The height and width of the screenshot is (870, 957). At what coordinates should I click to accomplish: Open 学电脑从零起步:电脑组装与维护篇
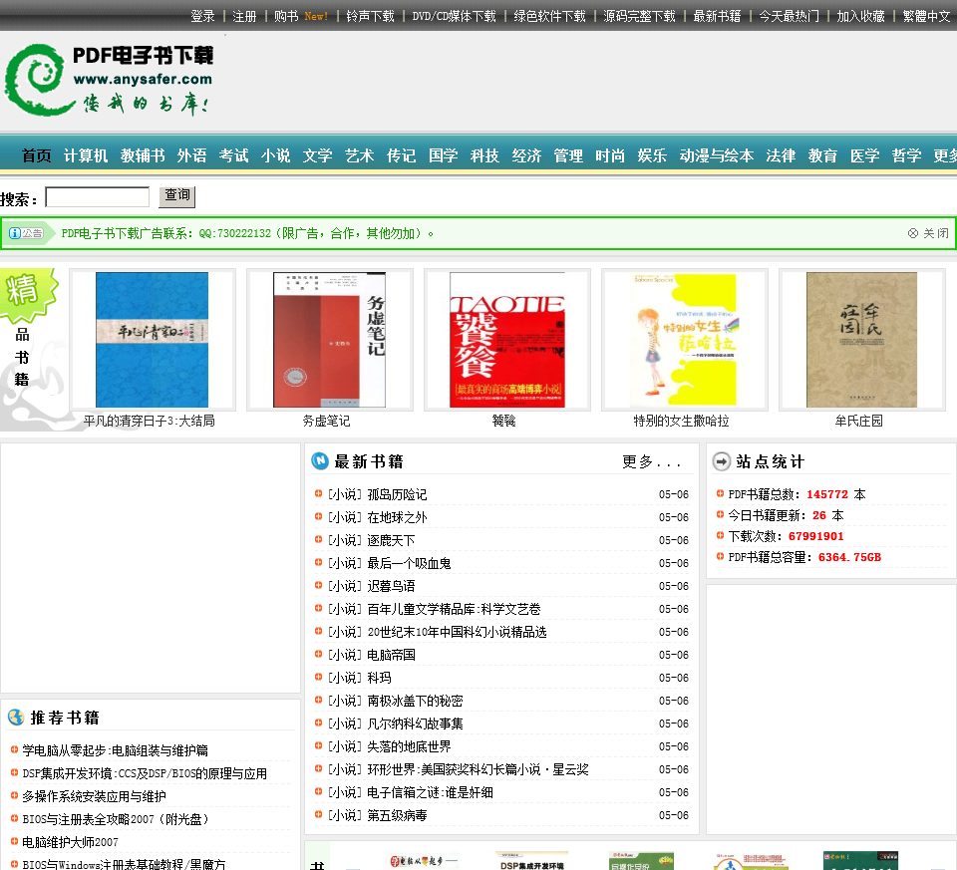116,750
